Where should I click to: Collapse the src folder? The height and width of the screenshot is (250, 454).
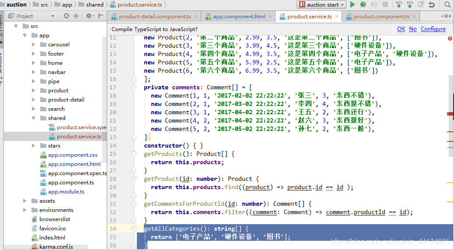(x=16, y=26)
